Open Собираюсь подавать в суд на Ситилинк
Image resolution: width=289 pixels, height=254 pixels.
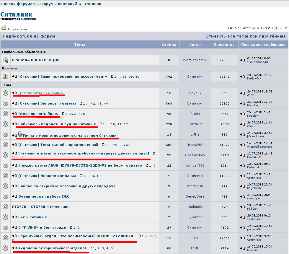(57, 124)
